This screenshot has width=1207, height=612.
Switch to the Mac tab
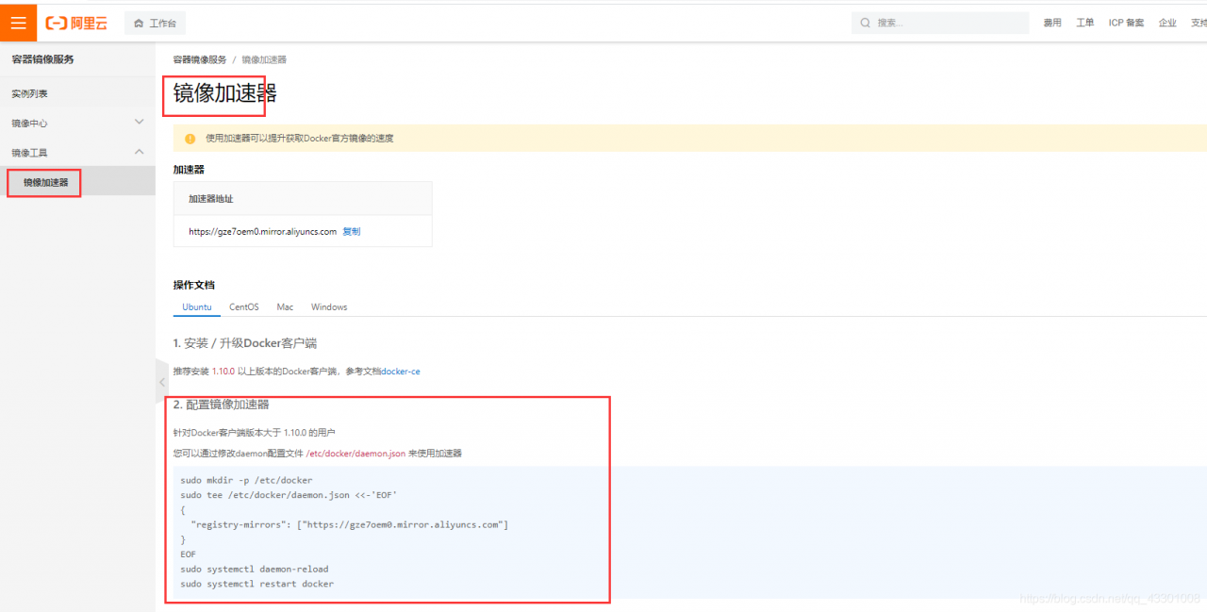[285, 307]
